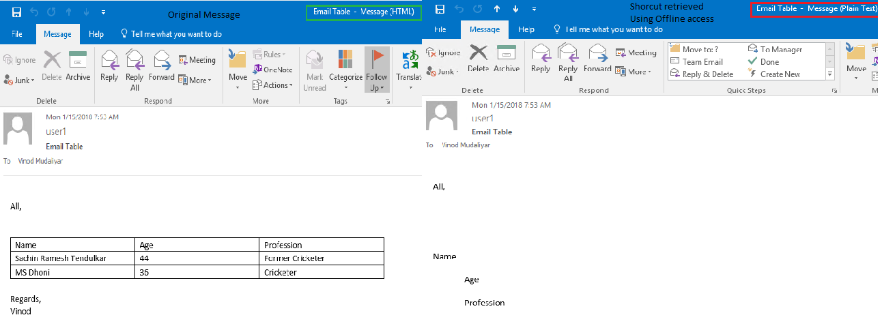This screenshot has width=882, height=328.
Task: Click Forward in the Plain Text window
Action: point(597,58)
